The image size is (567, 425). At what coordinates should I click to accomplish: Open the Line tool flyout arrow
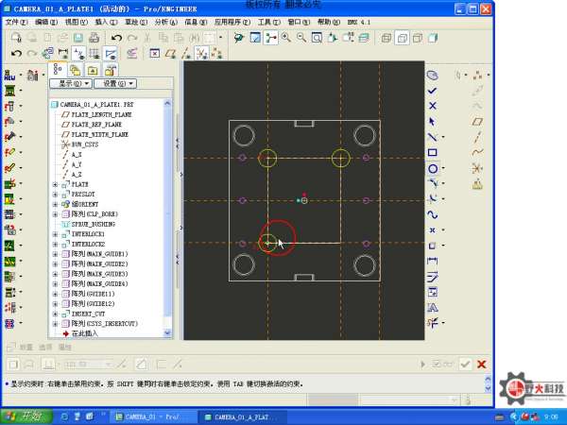tap(443, 137)
